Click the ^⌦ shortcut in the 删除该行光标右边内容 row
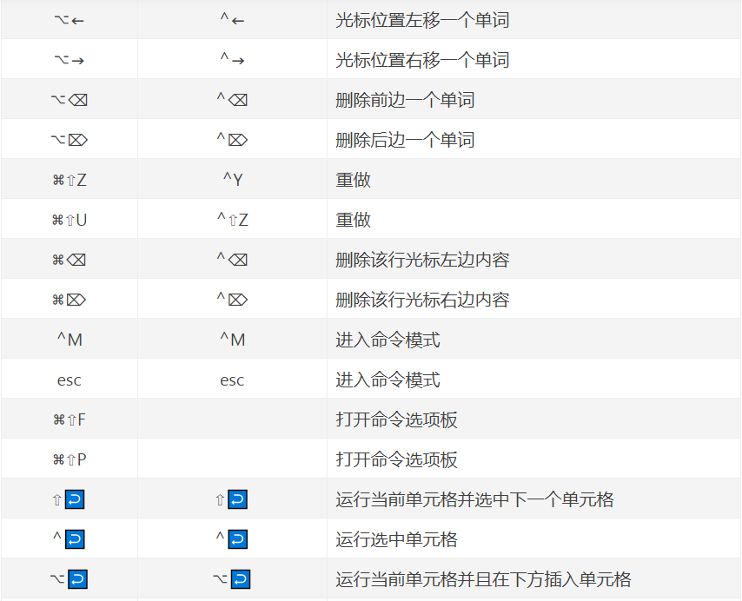742x601 pixels. pyautogui.click(x=232, y=300)
